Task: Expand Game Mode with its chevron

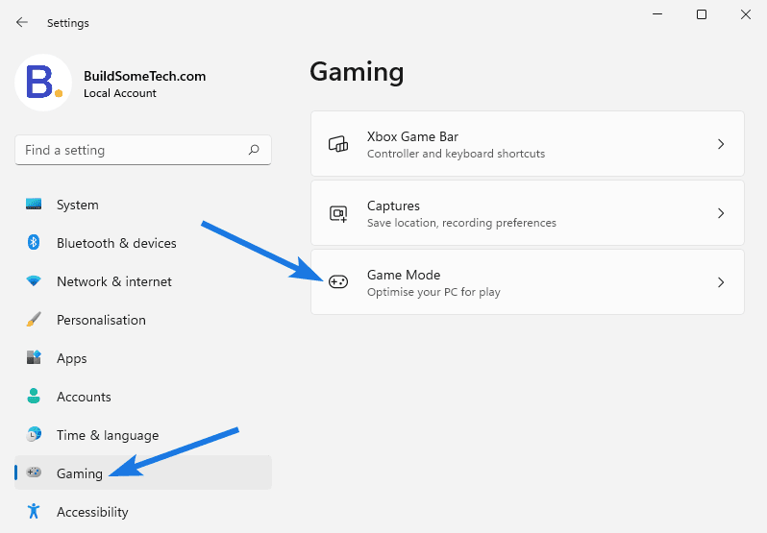Action: (721, 282)
